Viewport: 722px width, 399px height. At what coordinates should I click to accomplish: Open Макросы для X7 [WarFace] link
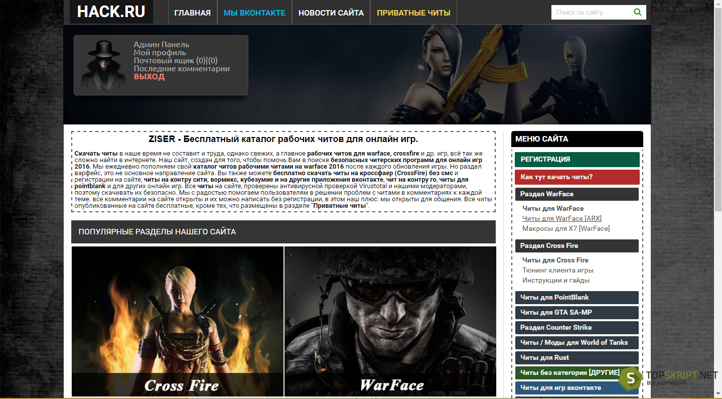coord(566,228)
